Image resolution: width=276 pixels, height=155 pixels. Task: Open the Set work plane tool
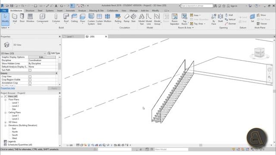[252, 18]
